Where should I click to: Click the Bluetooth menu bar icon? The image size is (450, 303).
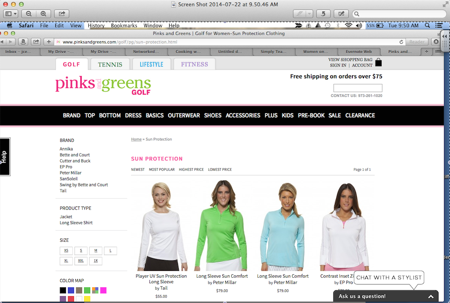point(338,26)
